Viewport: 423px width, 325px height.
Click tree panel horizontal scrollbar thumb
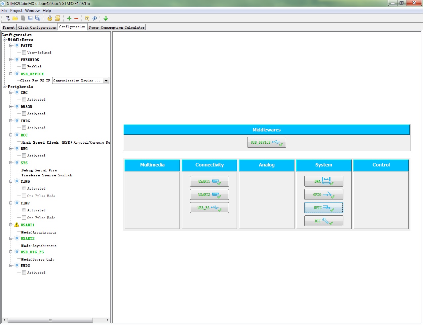[50, 320]
